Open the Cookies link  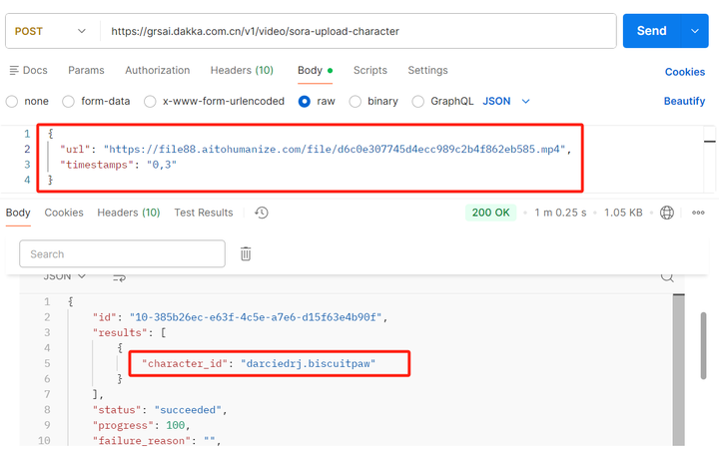684,72
